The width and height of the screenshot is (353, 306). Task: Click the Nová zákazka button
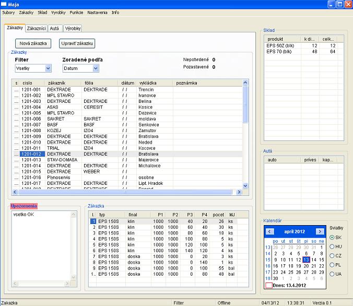coord(33,43)
